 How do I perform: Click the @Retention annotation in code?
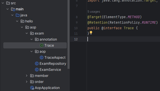click(x=98, y=22)
